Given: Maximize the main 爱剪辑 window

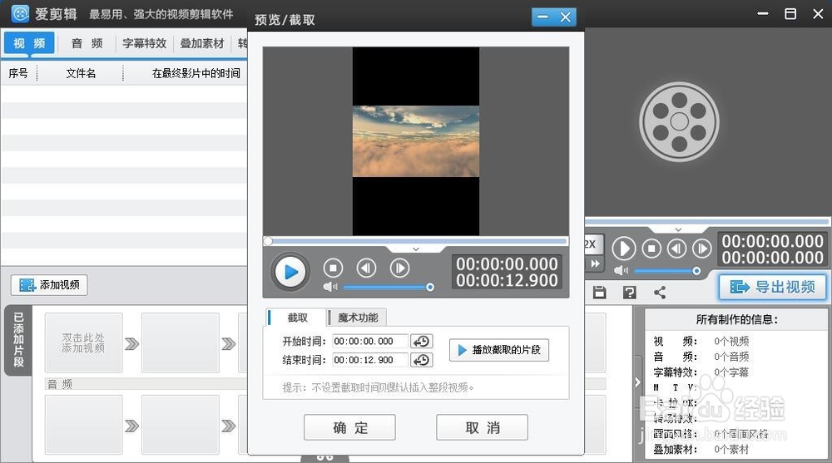Looking at the screenshot, I should (790, 14).
